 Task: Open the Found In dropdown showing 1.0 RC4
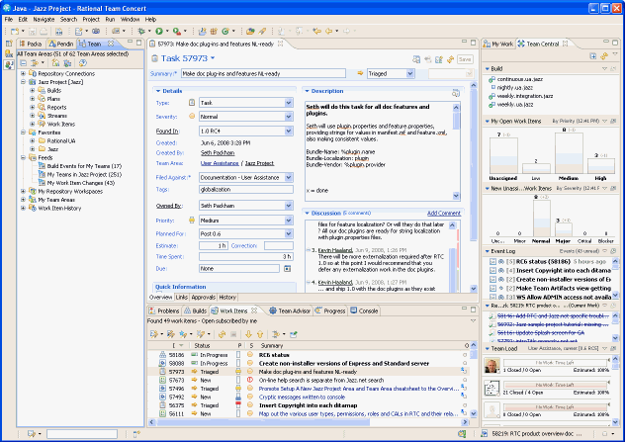289,131
